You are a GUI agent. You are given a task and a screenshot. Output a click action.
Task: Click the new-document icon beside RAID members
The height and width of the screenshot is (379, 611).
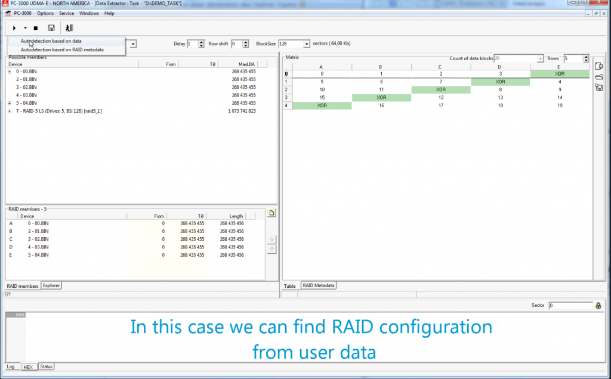tap(271, 213)
